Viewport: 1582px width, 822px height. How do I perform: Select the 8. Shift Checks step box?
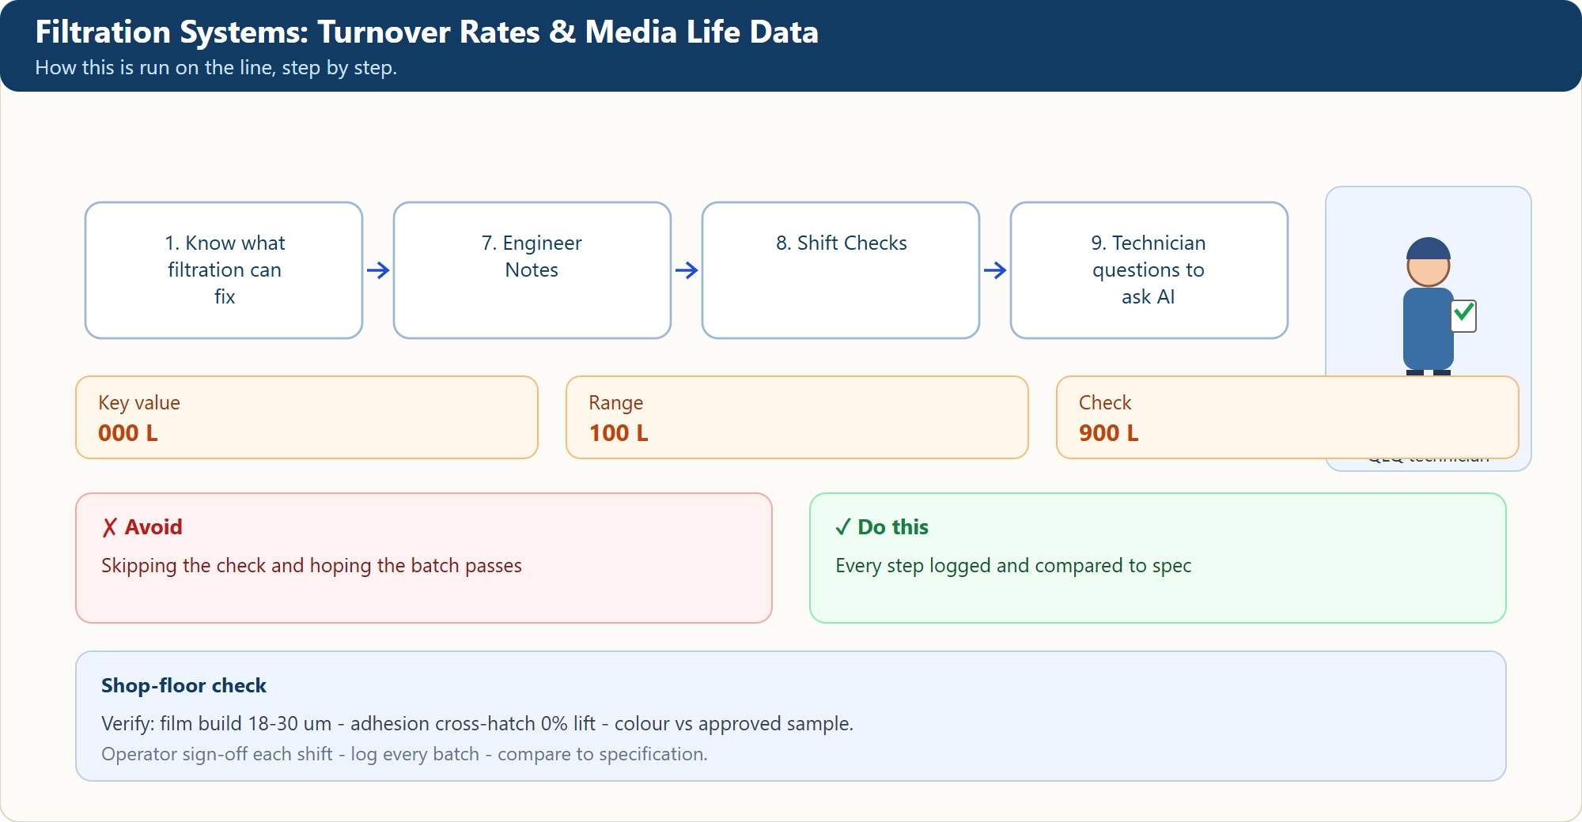(x=841, y=270)
